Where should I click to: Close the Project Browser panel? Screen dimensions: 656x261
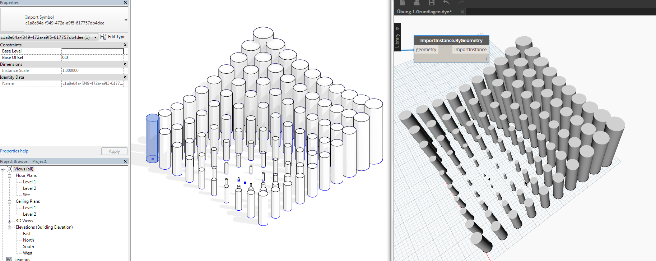tap(125, 161)
